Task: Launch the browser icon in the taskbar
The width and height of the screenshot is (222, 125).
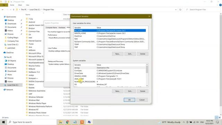Action: click(x=68, y=122)
